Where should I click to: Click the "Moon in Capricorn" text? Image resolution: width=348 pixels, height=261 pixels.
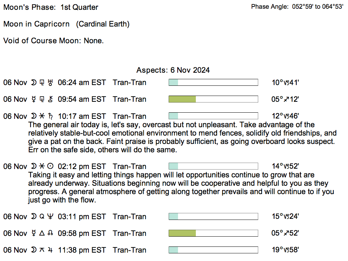[x=36, y=24]
